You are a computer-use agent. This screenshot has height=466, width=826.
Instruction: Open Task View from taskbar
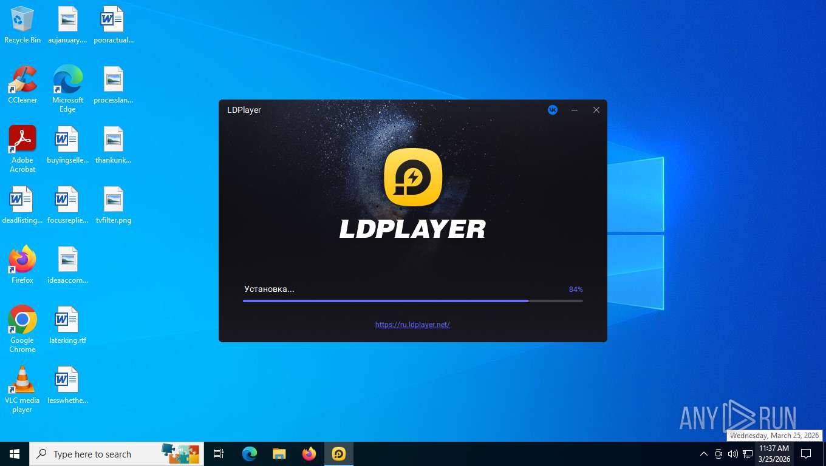coord(219,454)
